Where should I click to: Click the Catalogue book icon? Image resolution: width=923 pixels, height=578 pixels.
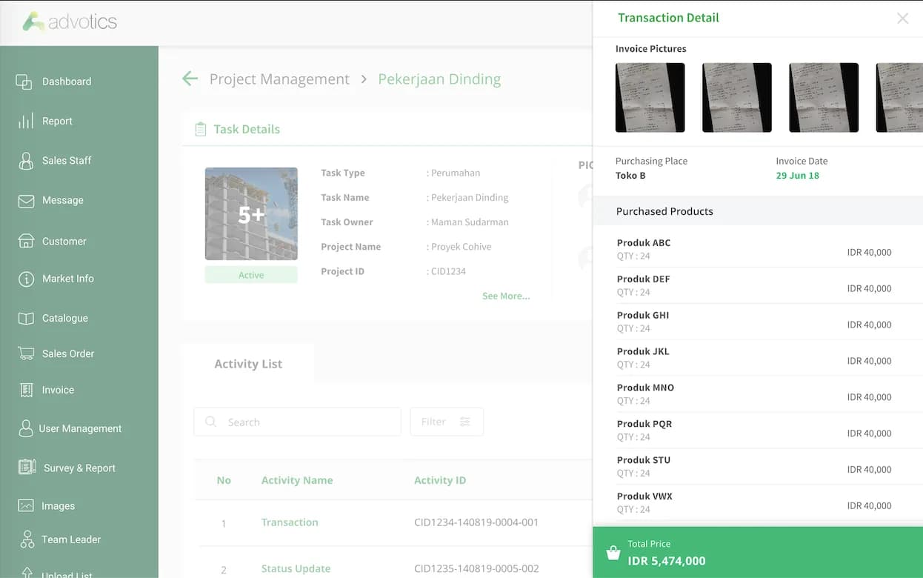tap(26, 319)
